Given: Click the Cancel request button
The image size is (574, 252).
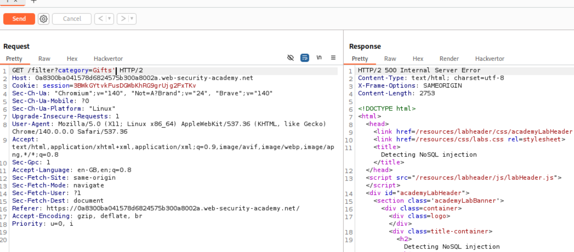Looking at the screenshot, I should pyautogui.click(x=72, y=19).
